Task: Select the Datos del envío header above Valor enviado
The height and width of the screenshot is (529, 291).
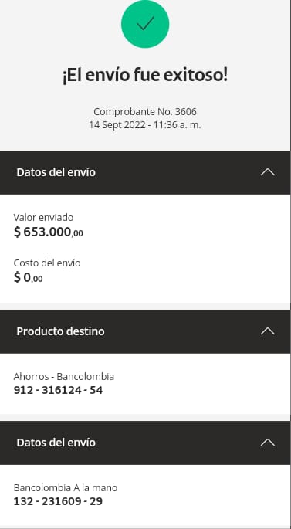Action: click(x=145, y=172)
